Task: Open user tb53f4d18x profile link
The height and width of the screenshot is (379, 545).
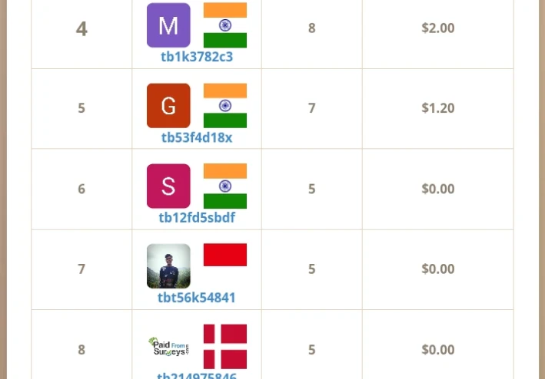Action: pos(197,137)
